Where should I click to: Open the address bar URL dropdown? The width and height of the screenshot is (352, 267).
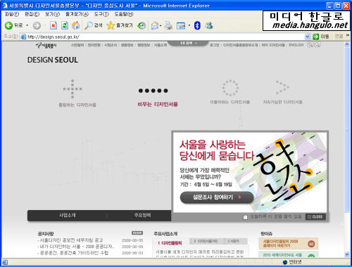coord(307,37)
